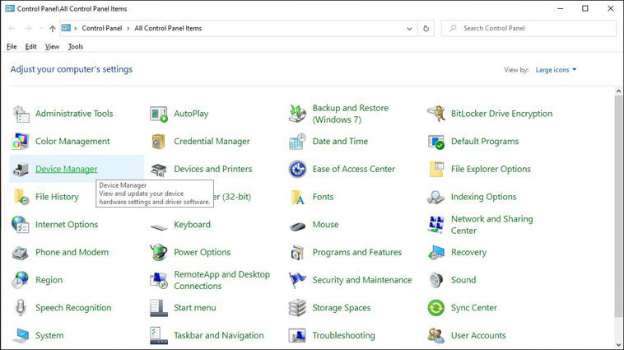The height and width of the screenshot is (350, 624).
Task: Open the File menu
Action: pos(12,47)
